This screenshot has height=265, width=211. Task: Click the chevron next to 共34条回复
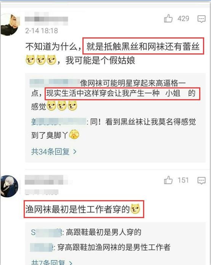[75, 152]
